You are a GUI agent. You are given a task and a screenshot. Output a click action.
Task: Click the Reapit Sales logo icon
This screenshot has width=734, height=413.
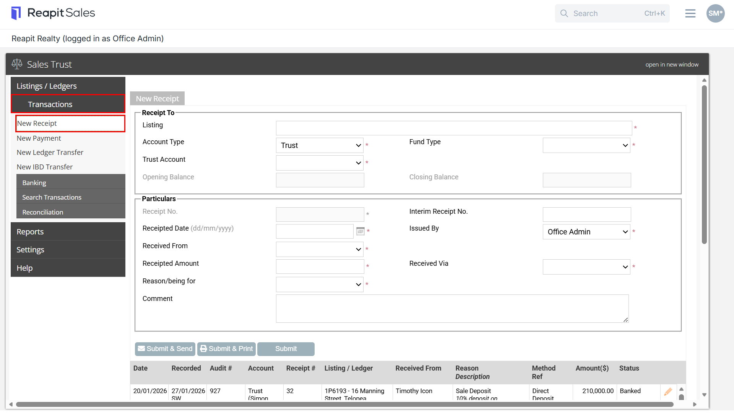tap(16, 13)
